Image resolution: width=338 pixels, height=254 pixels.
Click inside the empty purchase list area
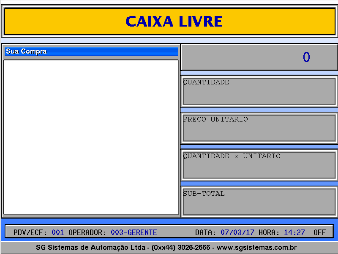[x=91, y=137]
